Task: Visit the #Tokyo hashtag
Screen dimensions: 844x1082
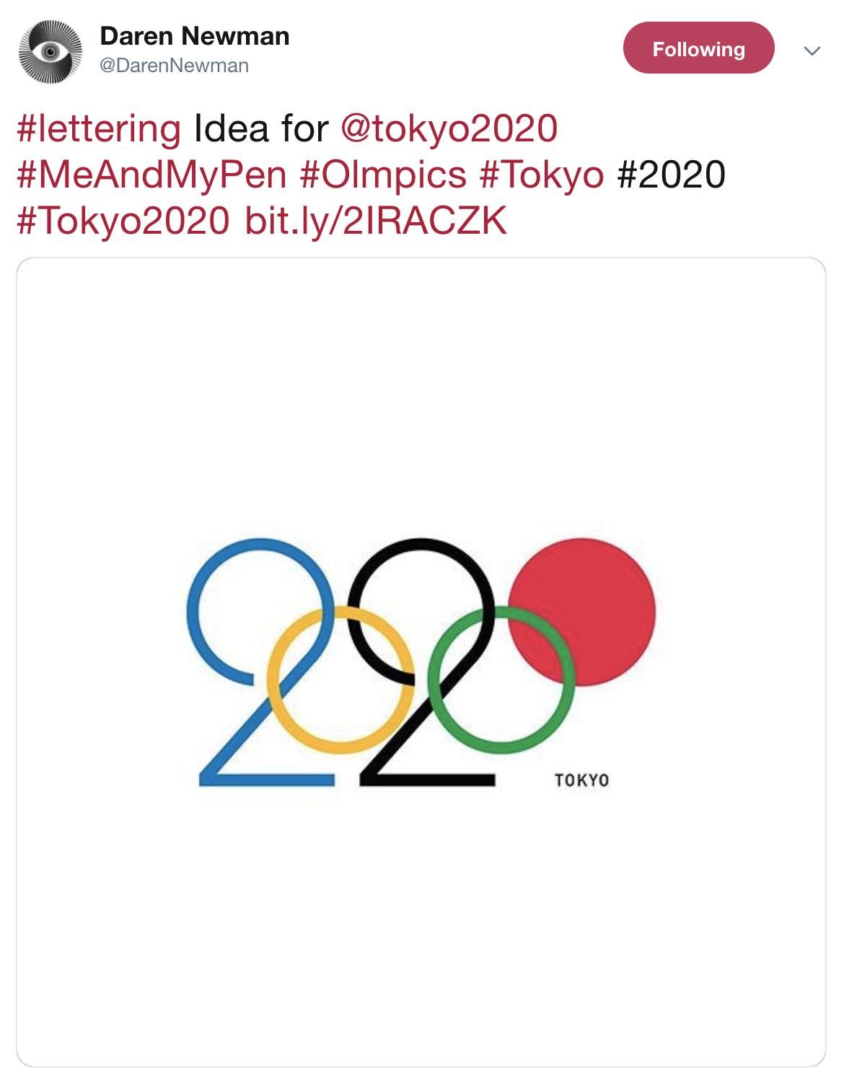Action: click(x=542, y=175)
